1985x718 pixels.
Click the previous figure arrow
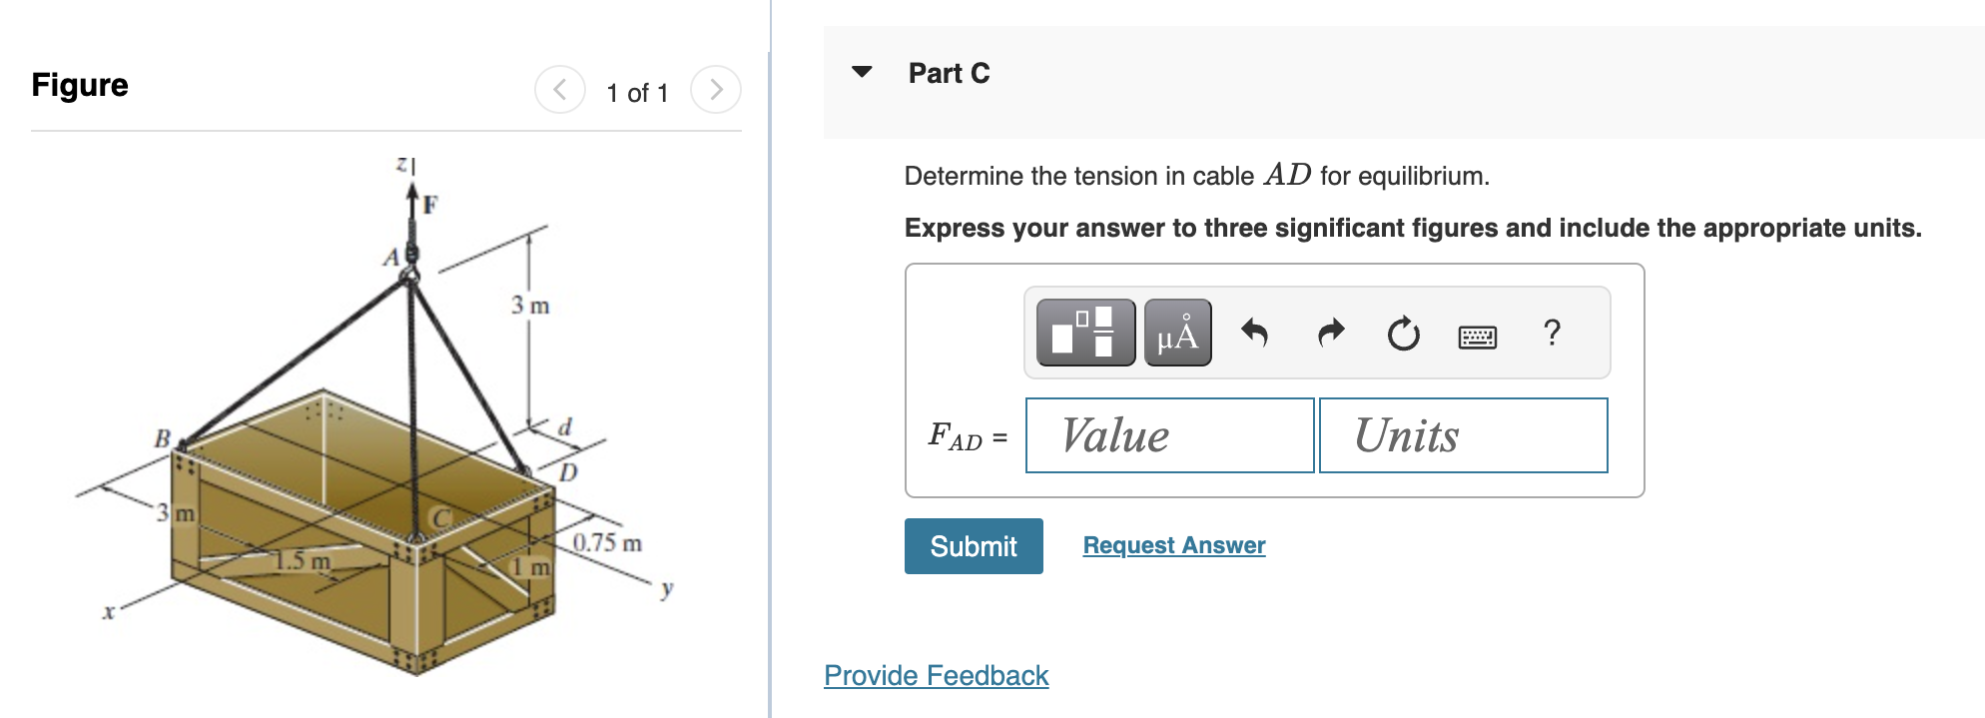[560, 90]
